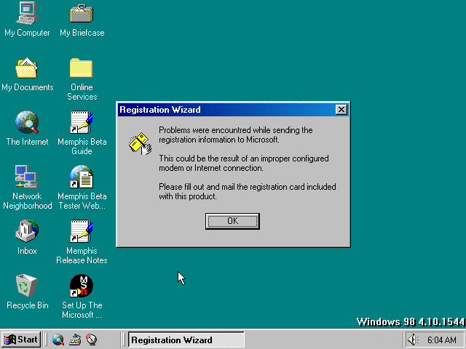Click OK in the Registration Wizard dialog
The height and width of the screenshot is (349, 466).
pos(232,221)
